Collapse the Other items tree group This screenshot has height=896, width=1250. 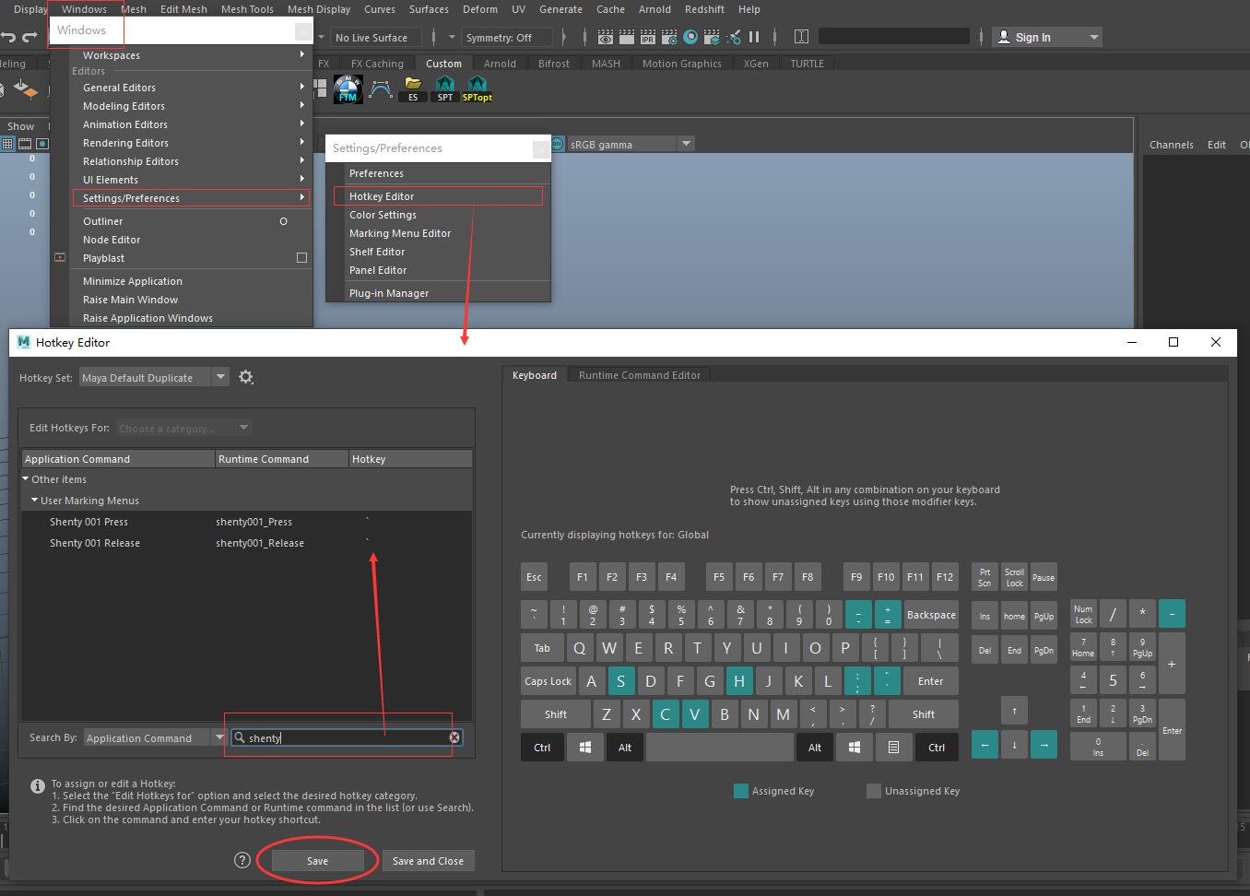(26, 479)
